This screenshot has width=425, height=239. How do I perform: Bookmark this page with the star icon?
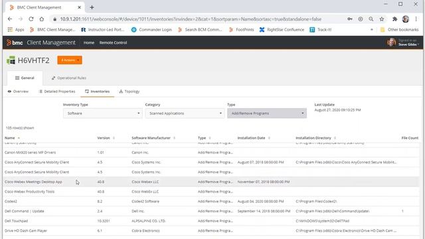[382, 19]
